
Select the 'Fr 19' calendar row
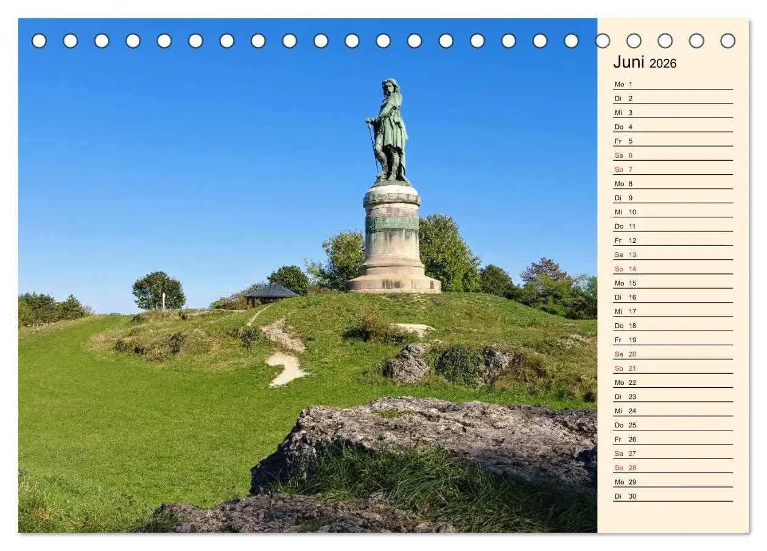coord(673,340)
